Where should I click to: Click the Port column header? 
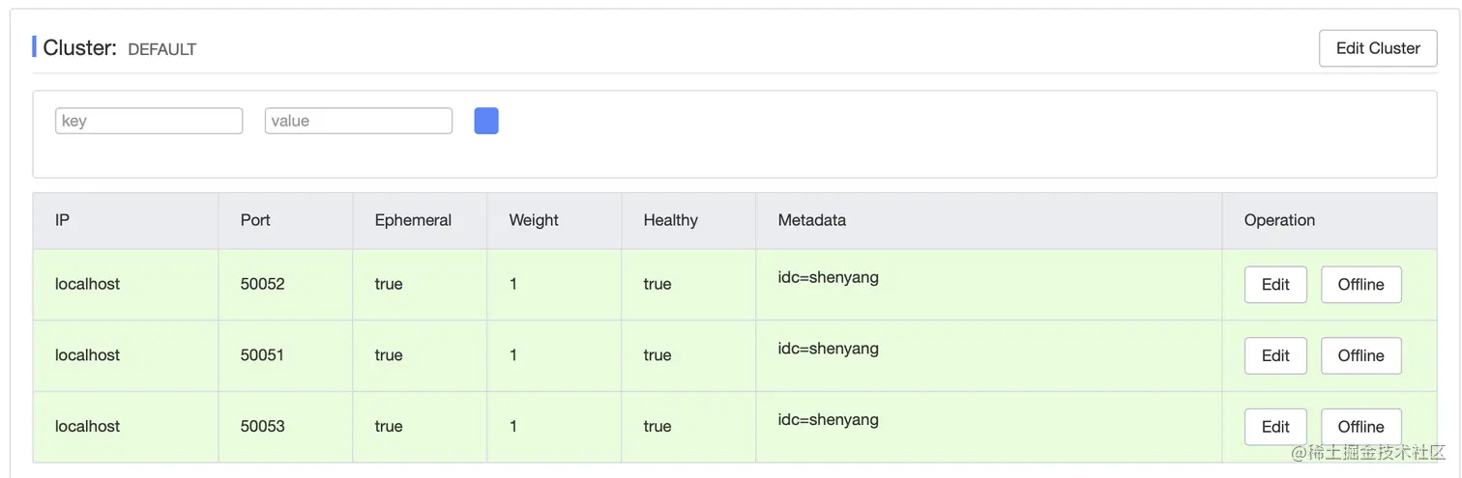point(255,220)
